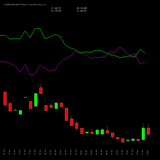
Task: Click the magenta indicator line low above 17 Nov
Action: 30,75
